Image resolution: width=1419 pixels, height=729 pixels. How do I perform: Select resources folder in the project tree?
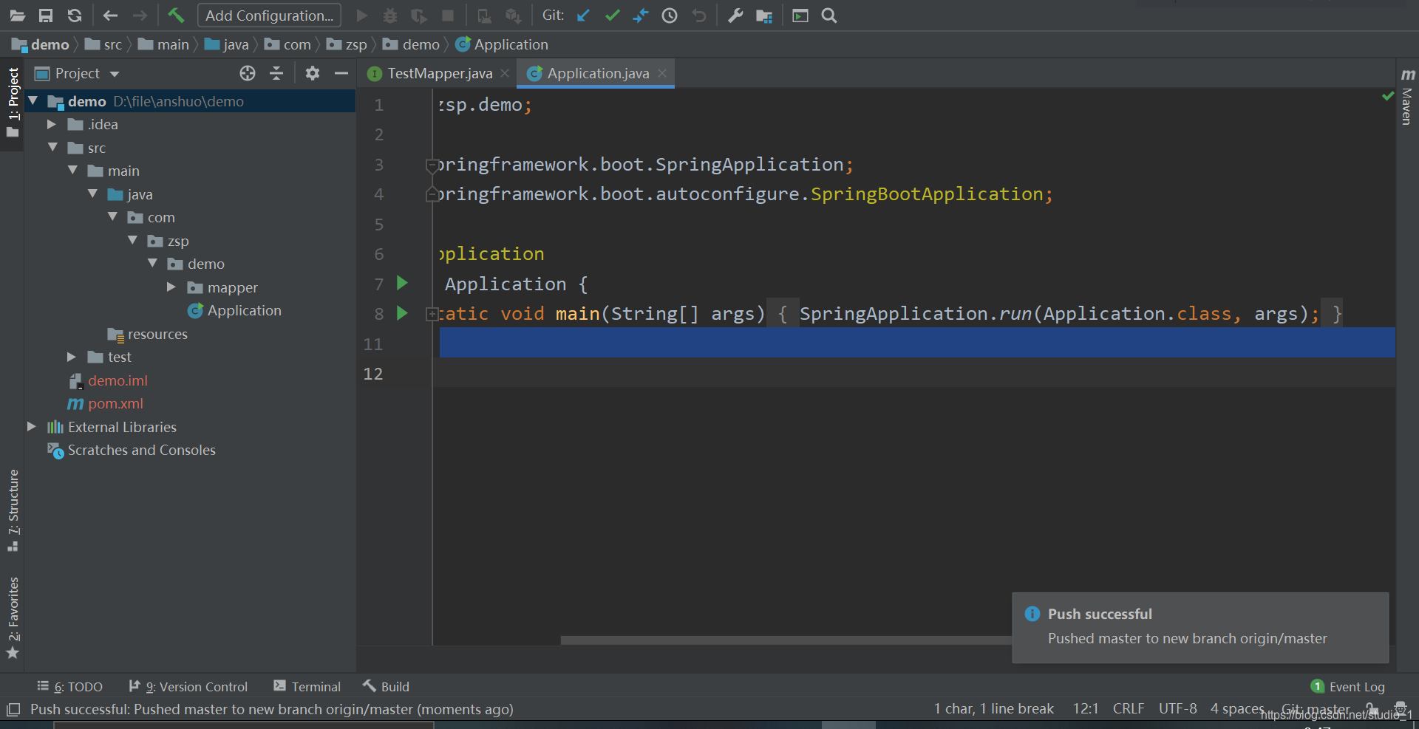point(148,334)
